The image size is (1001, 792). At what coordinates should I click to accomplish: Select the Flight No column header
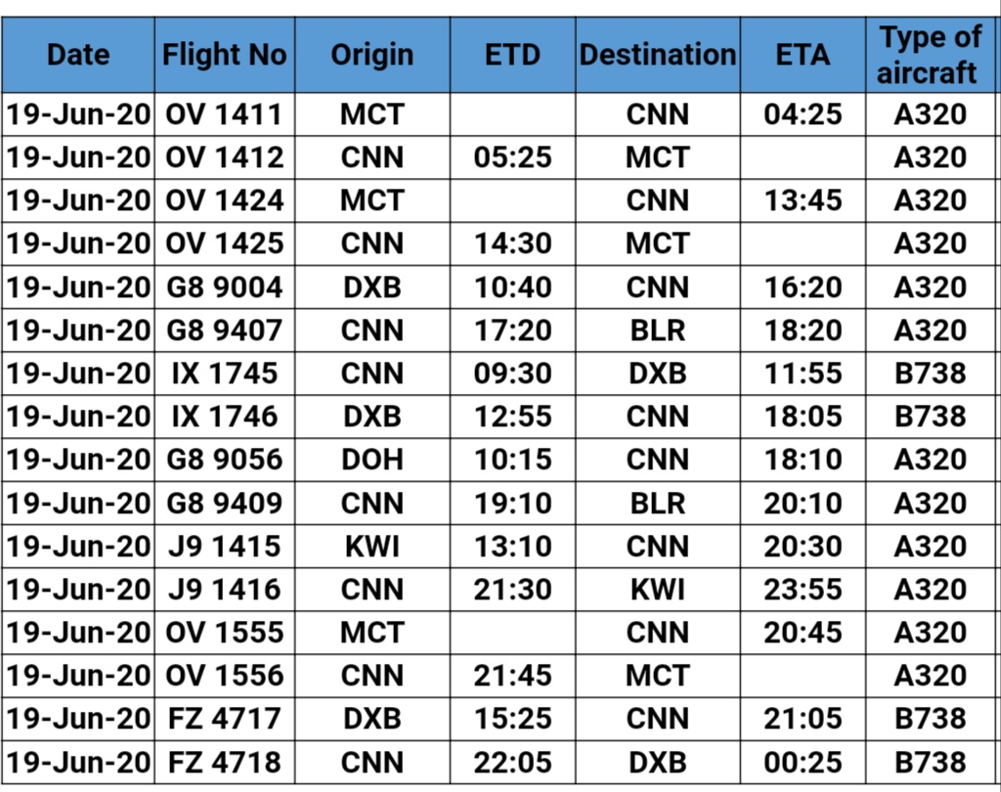(225, 55)
